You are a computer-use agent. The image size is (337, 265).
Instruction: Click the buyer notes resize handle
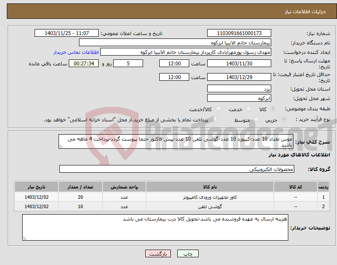(x=25, y=238)
